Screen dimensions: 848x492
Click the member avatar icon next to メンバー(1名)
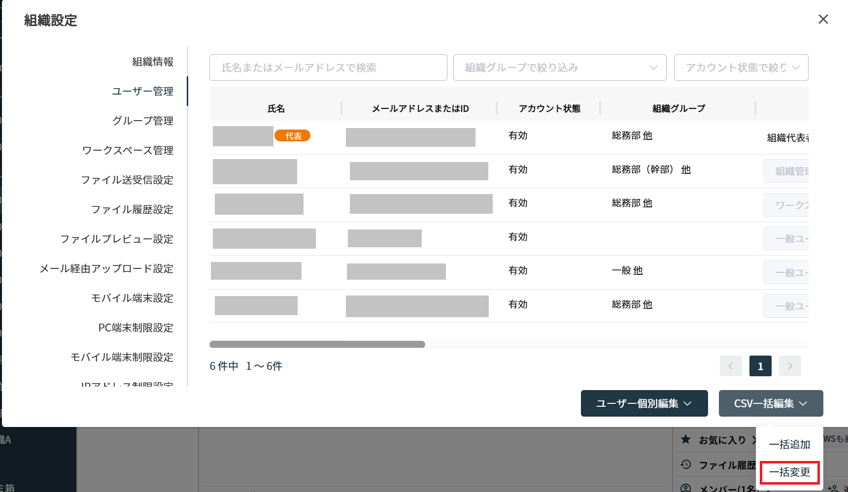coord(685,488)
